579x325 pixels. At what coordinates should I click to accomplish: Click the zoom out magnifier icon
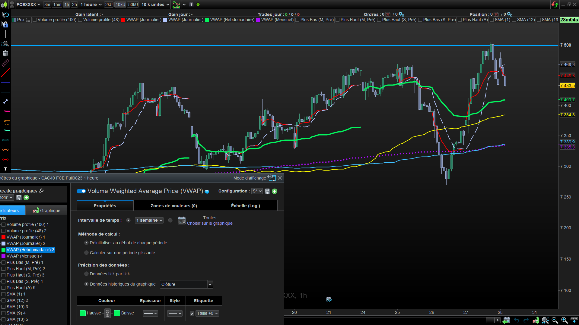[555, 320]
